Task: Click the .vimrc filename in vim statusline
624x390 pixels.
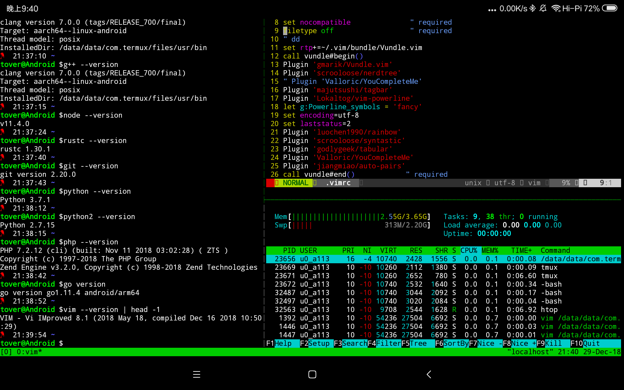Action: (x=338, y=183)
